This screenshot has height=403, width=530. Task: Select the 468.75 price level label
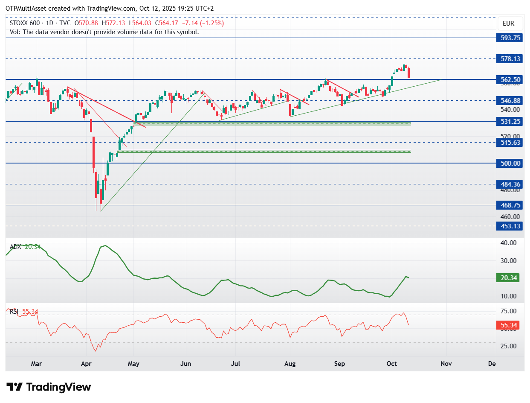[x=510, y=205]
